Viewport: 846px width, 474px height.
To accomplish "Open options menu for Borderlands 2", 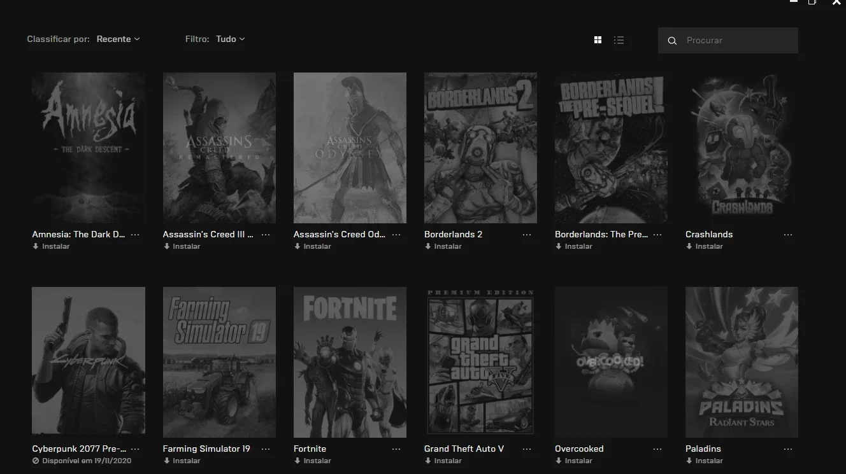I will tap(527, 235).
